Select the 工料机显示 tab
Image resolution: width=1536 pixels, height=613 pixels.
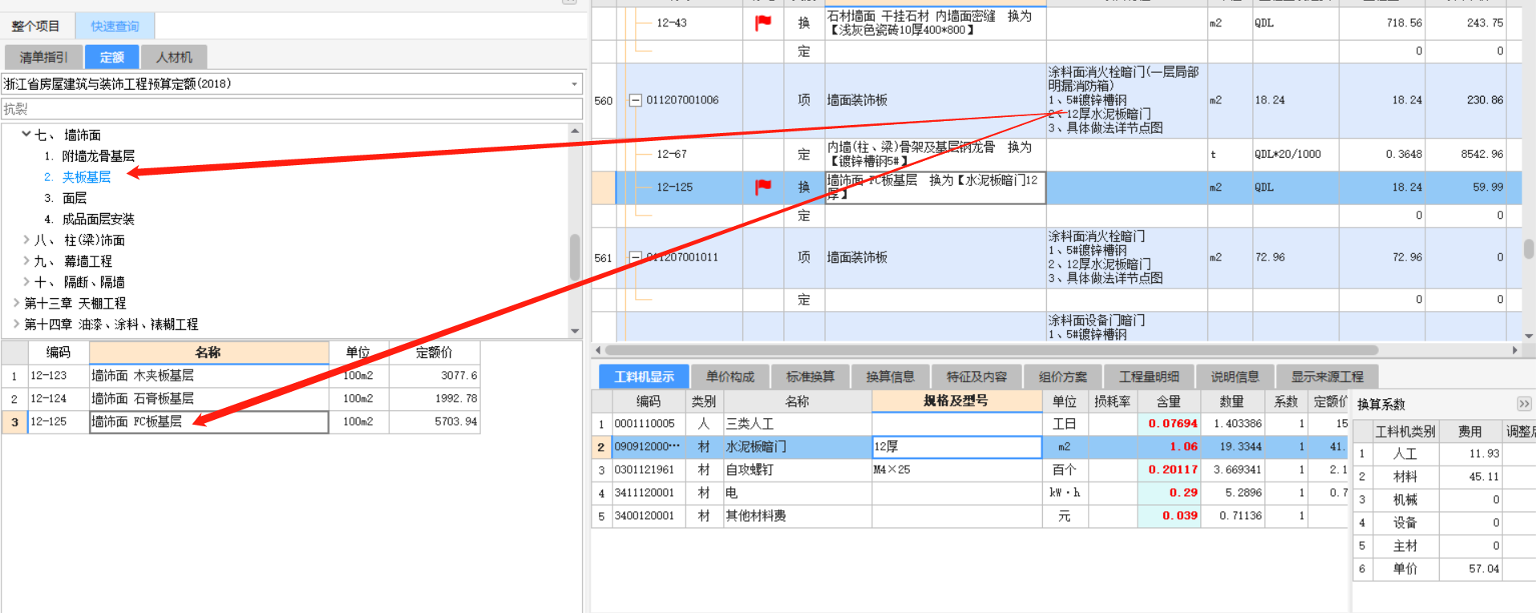pos(644,377)
